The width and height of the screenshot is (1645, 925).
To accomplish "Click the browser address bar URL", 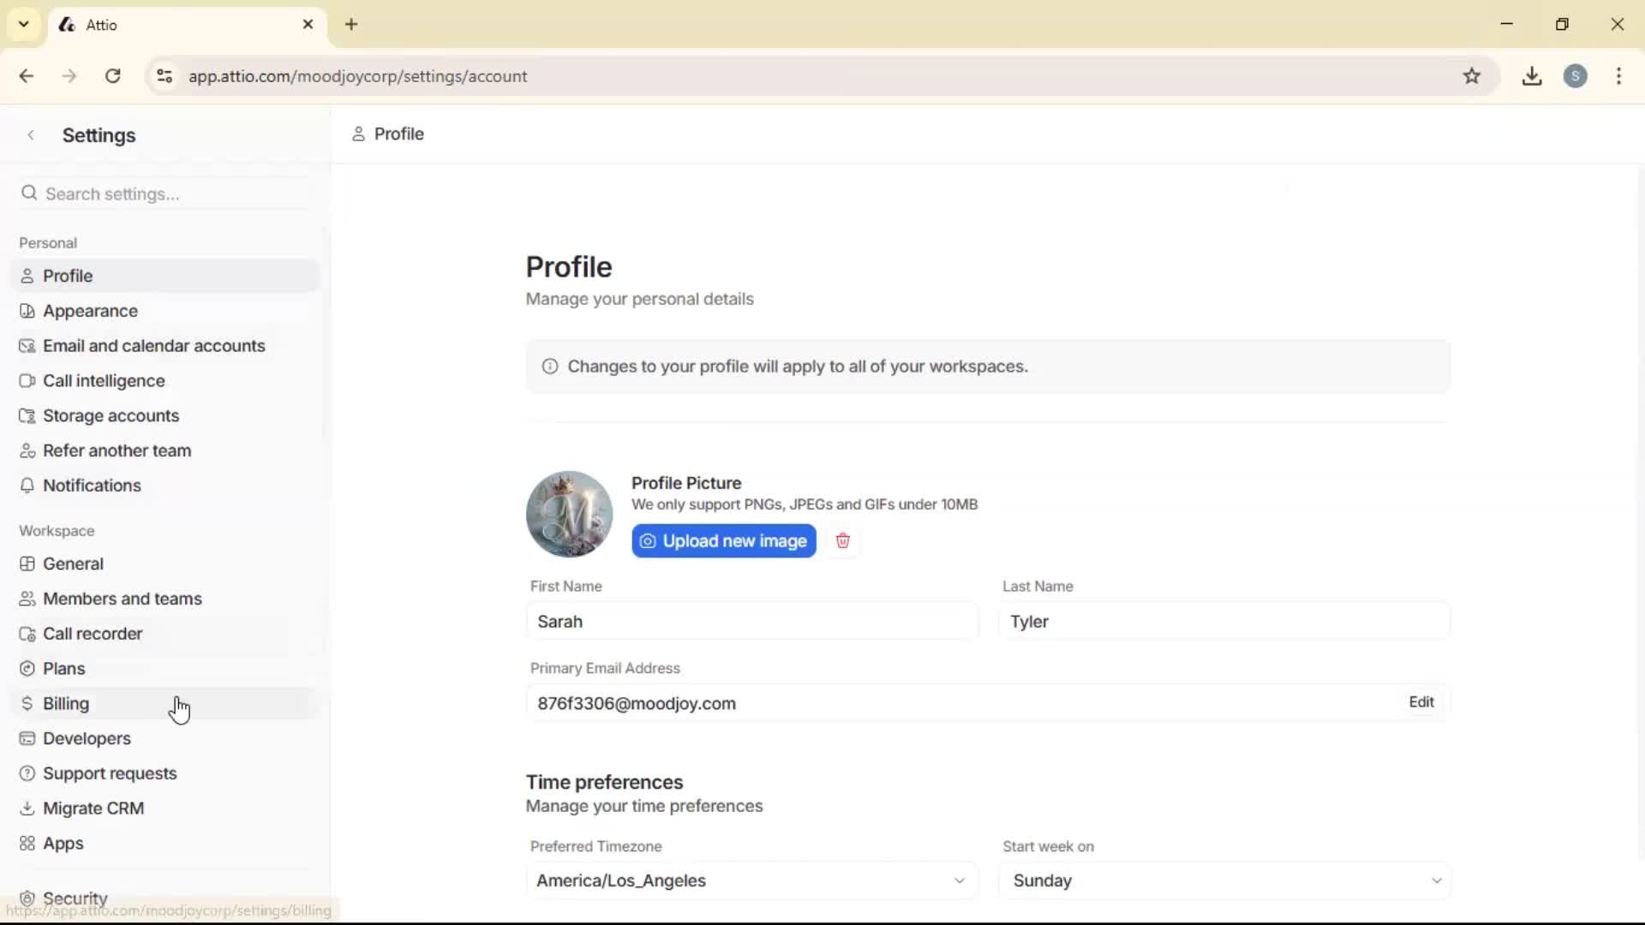I will [358, 76].
